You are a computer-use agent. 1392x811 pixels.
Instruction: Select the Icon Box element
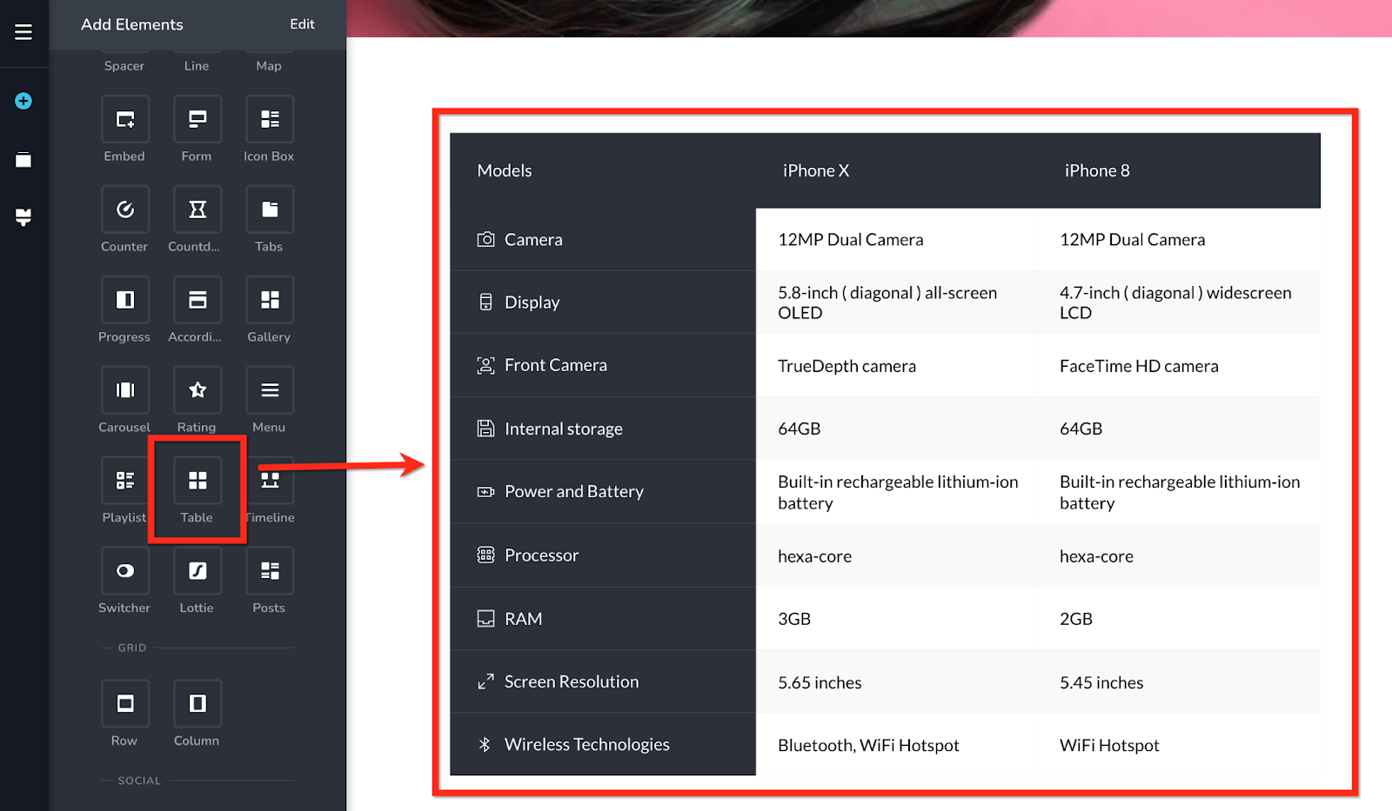coord(270,119)
